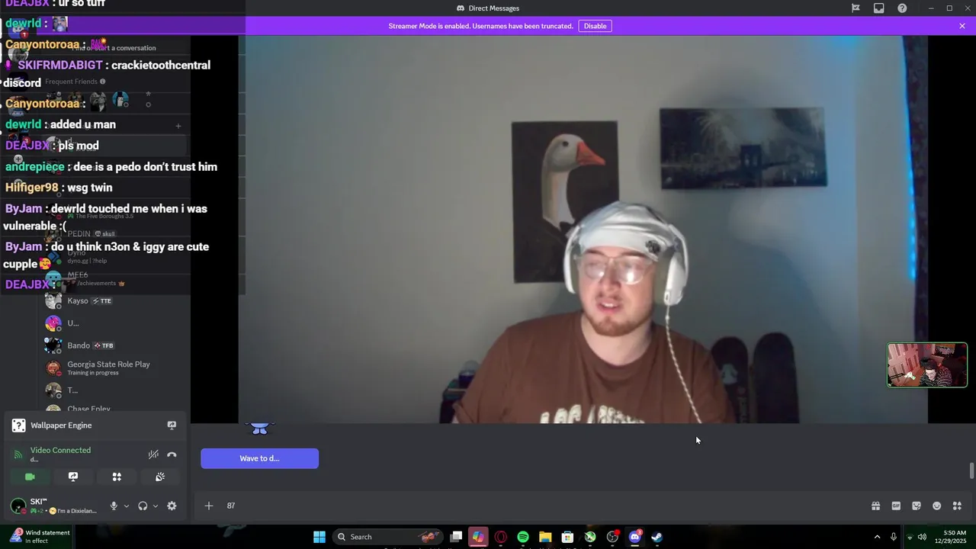Add a friend with the plus icon in DM list

click(178, 126)
